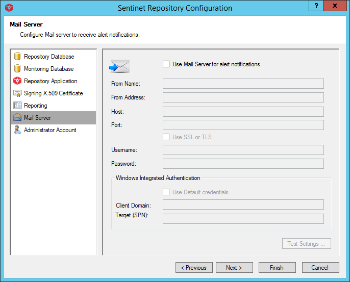Click the 'Mail Server' page heading

(x=26, y=24)
